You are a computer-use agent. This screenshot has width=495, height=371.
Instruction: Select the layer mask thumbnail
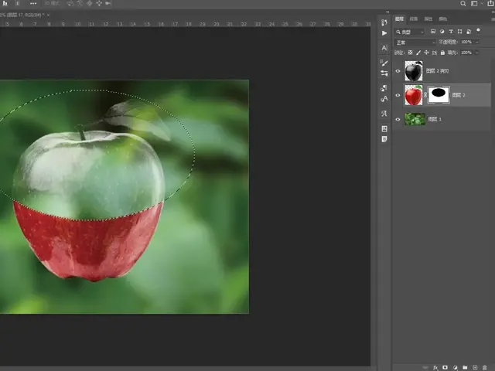coord(438,95)
